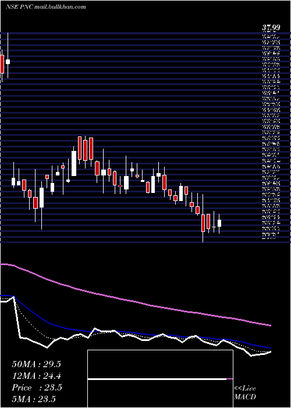Click the '50MA : 29.5' value text
The image size is (291, 408).
point(36,364)
